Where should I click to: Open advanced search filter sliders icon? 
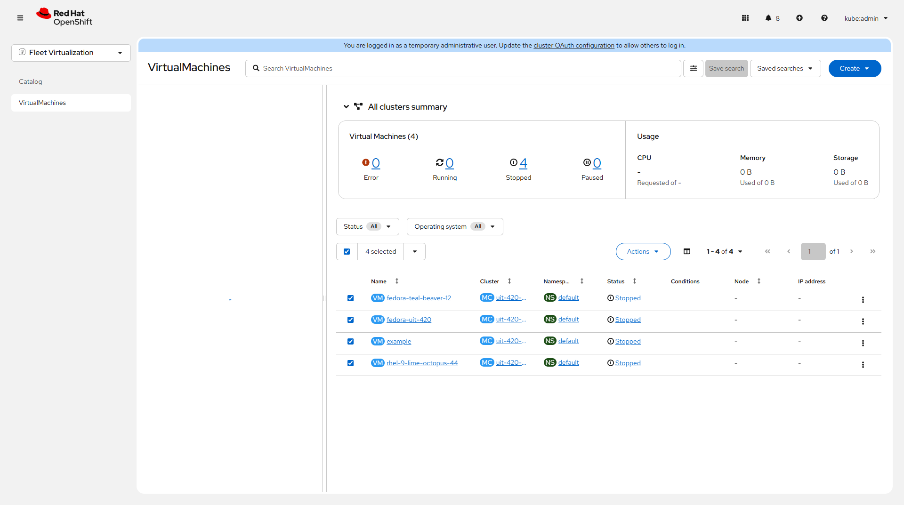[x=694, y=68]
